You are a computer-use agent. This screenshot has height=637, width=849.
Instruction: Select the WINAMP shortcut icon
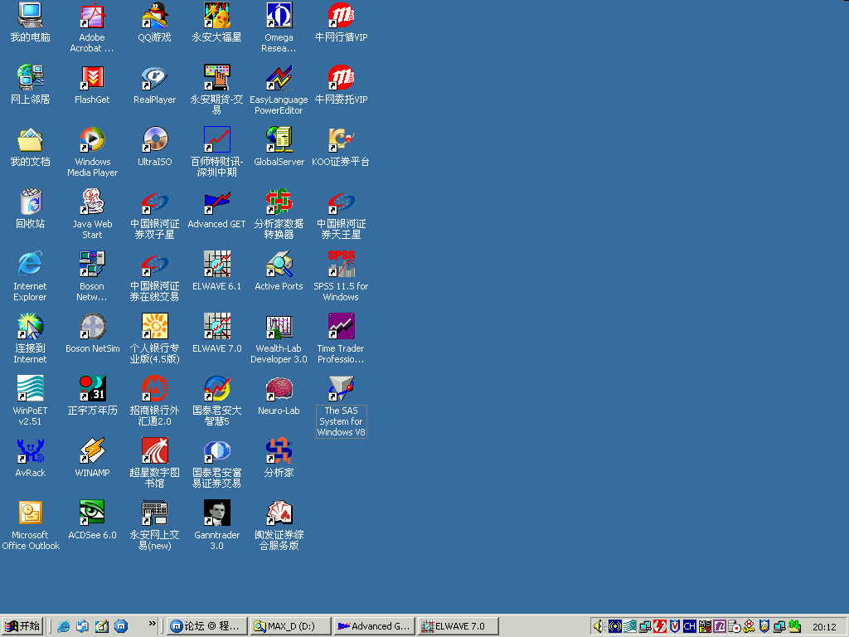(92, 451)
